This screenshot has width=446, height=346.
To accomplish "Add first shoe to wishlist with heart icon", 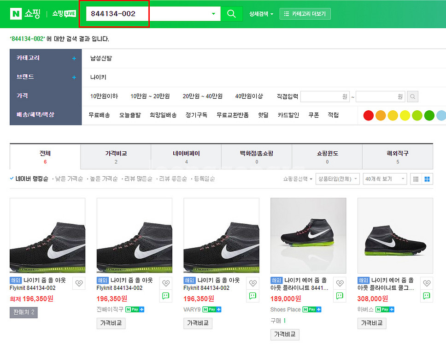I will 79,283.
